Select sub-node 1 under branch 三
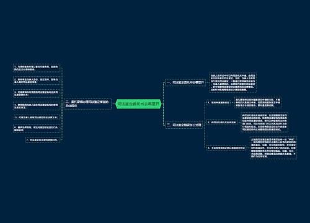310x223 pixels. pyautogui.click(x=218, y=102)
